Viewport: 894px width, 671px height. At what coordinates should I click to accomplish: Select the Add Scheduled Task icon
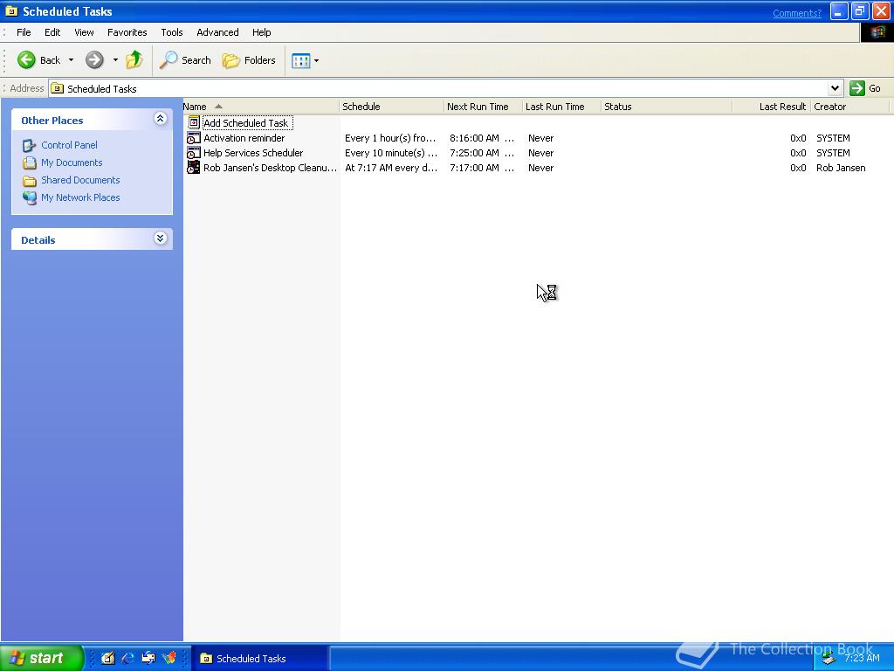194,122
